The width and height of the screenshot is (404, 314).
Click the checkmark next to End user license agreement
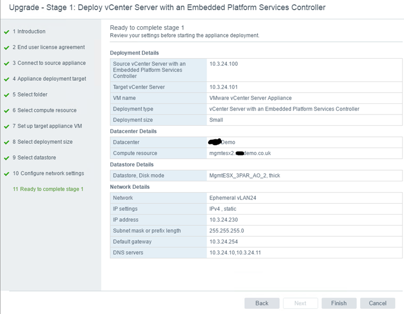coord(7,48)
